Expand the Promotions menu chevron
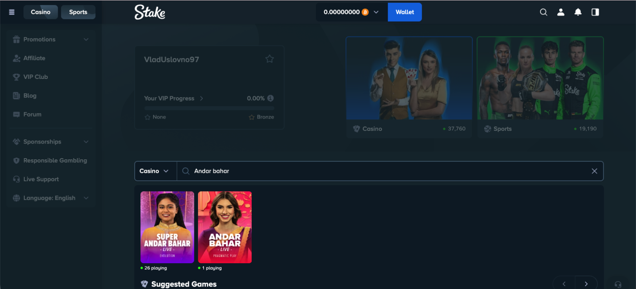The width and height of the screenshot is (636, 289). (x=86, y=39)
